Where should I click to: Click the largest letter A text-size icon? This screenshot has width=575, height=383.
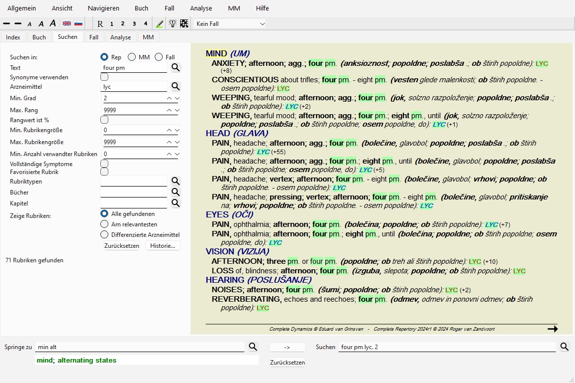pos(53,23)
